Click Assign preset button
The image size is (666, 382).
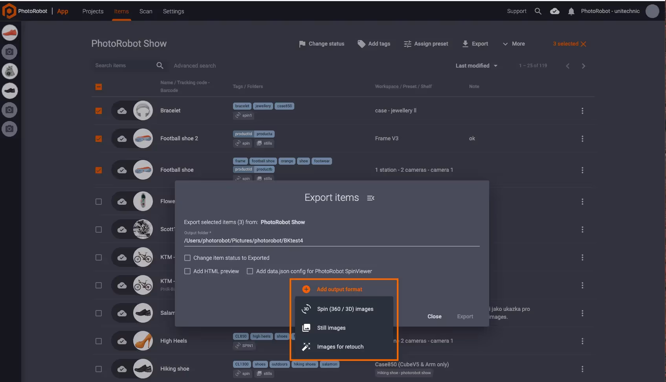(426, 44)
